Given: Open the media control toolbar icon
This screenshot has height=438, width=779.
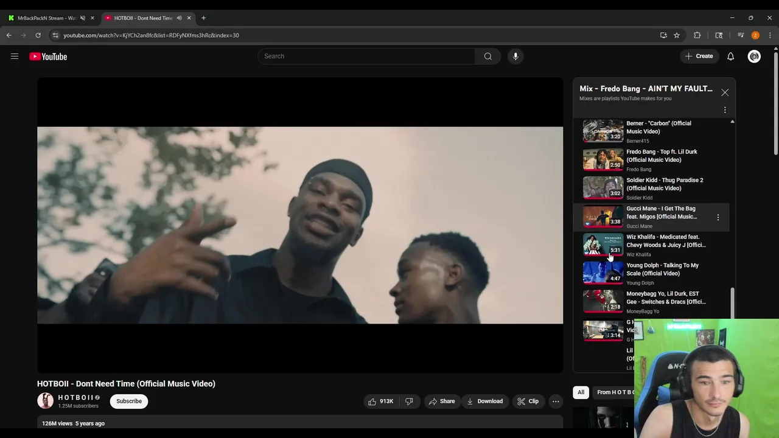Looking at the screenshot, I should click(741, 35).
